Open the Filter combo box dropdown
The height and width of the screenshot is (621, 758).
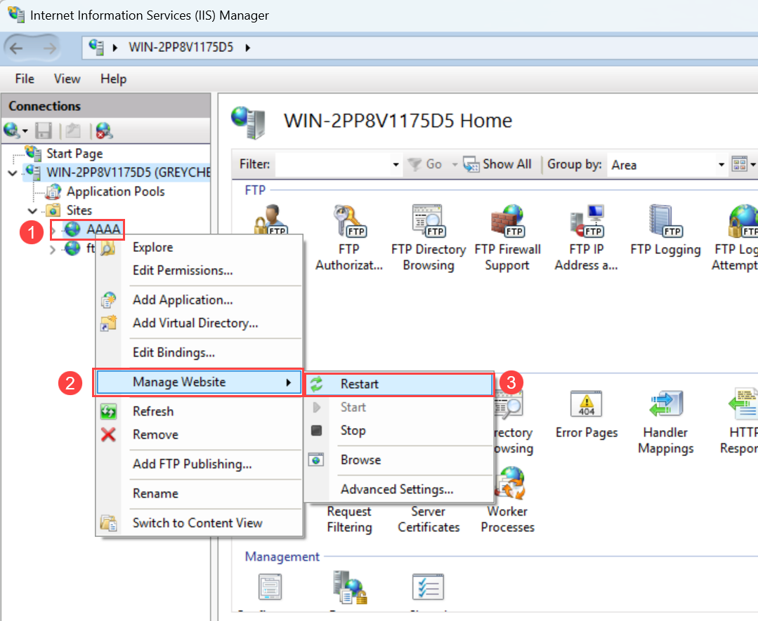(x=396, y=165)
